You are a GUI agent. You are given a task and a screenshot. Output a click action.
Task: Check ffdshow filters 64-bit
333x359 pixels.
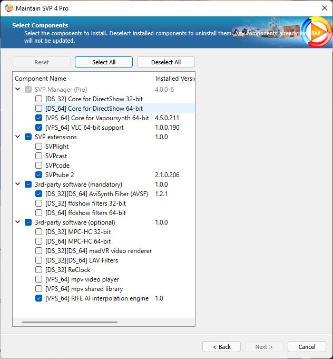click(x=38, y=213)
